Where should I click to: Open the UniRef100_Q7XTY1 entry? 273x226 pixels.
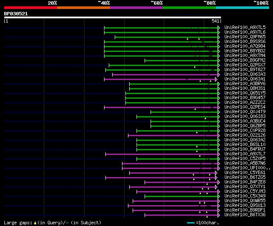(245, 187)
